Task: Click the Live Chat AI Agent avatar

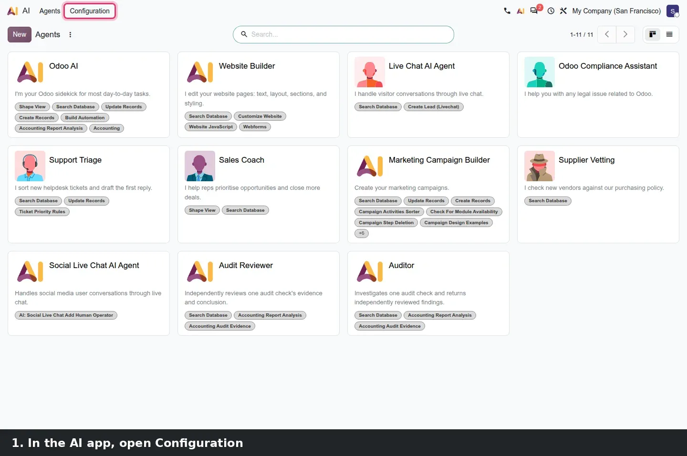Action: click(370, 72)
